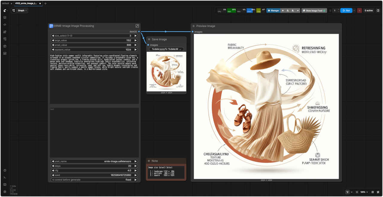Click the green RAM usage monitor bar
Image resolution: width=383 pixels, height=197 pixels.
coord(232,10)
